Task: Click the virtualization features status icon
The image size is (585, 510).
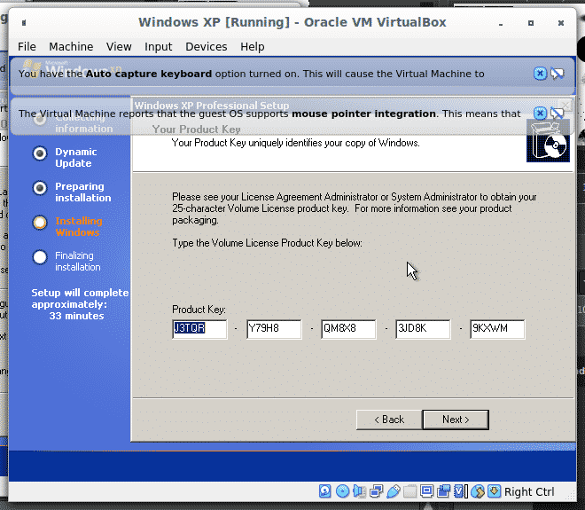Action: click(x=460, y=491)
